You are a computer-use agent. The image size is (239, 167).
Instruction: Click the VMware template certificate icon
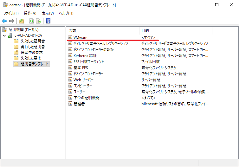pyautogui.click(x=70, y=37)
